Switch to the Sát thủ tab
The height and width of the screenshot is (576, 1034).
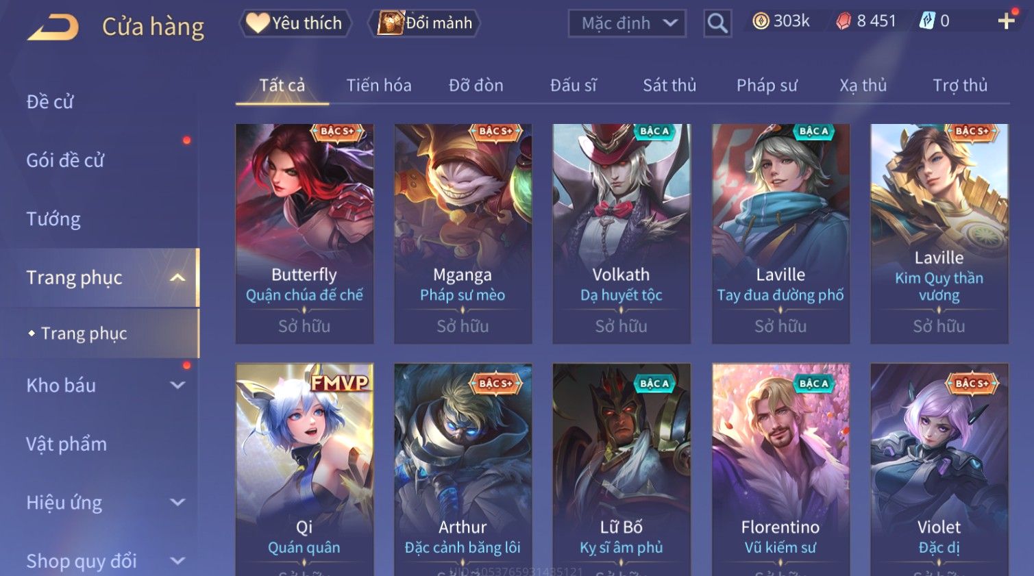pos(669,85)
